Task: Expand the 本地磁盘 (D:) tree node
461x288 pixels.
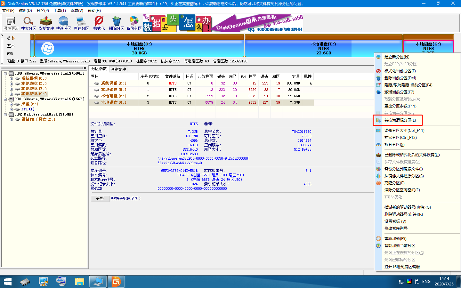Action: coord(11,84)
